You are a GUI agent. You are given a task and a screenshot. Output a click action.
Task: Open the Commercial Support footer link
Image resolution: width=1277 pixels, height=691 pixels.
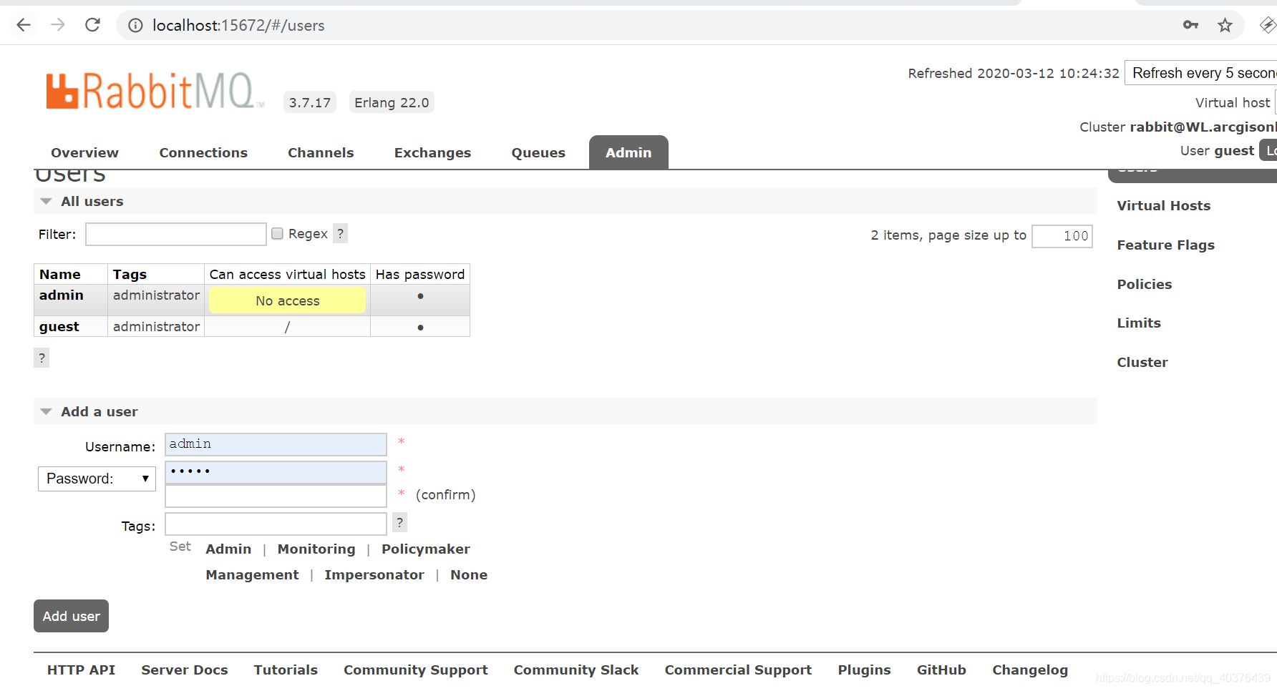[738, 670]
